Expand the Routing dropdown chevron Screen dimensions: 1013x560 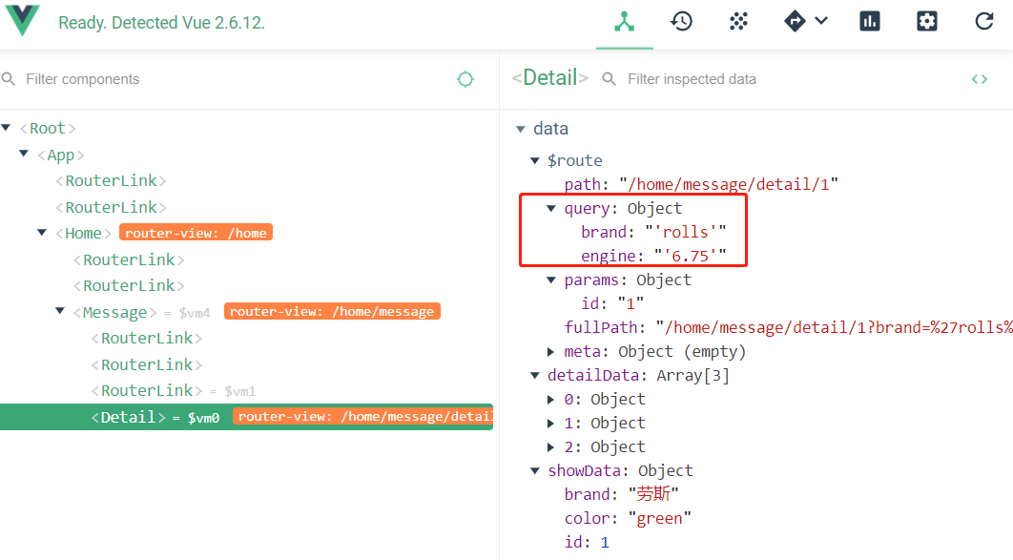point(821,21)
